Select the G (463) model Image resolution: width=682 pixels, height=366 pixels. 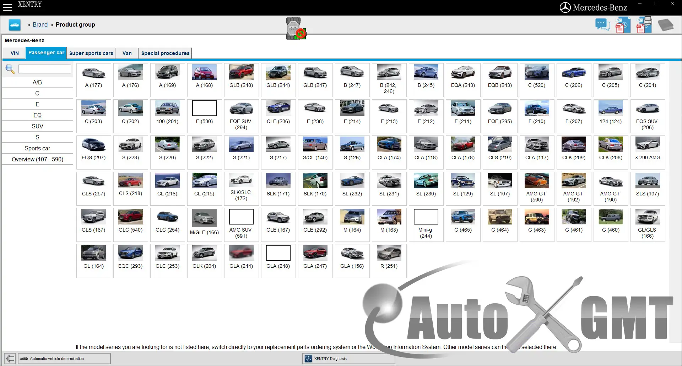click(x=537, y=225)
